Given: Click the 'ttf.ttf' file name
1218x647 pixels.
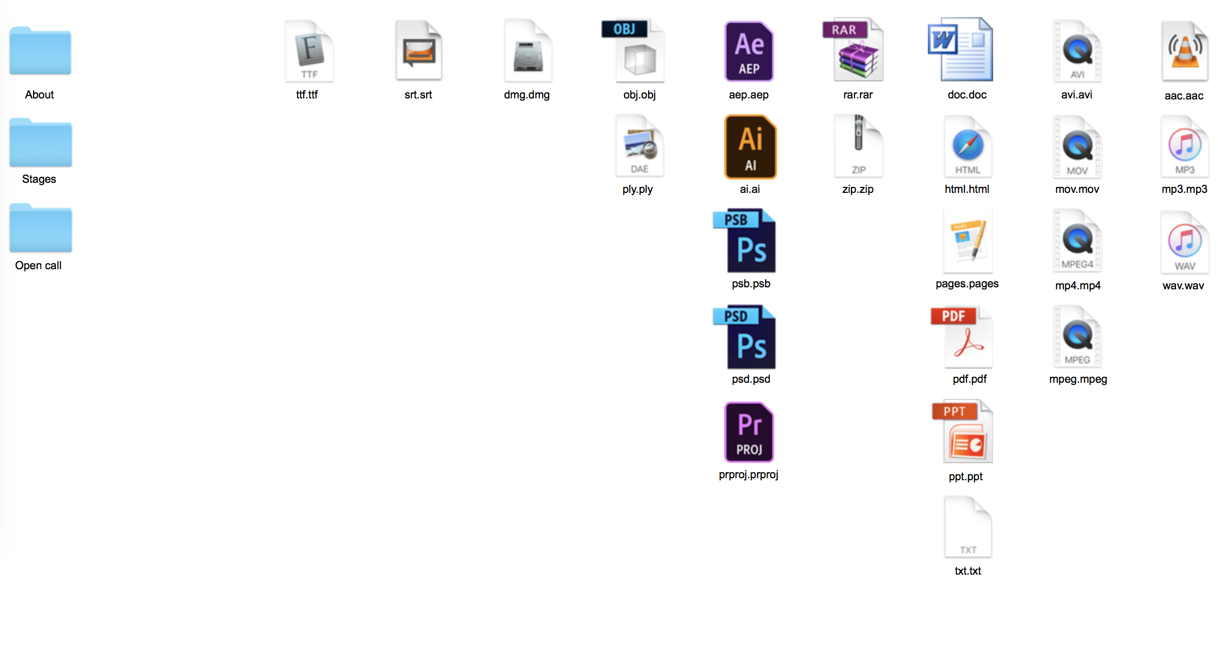Looking at the screenshot, I should [307, 94].
